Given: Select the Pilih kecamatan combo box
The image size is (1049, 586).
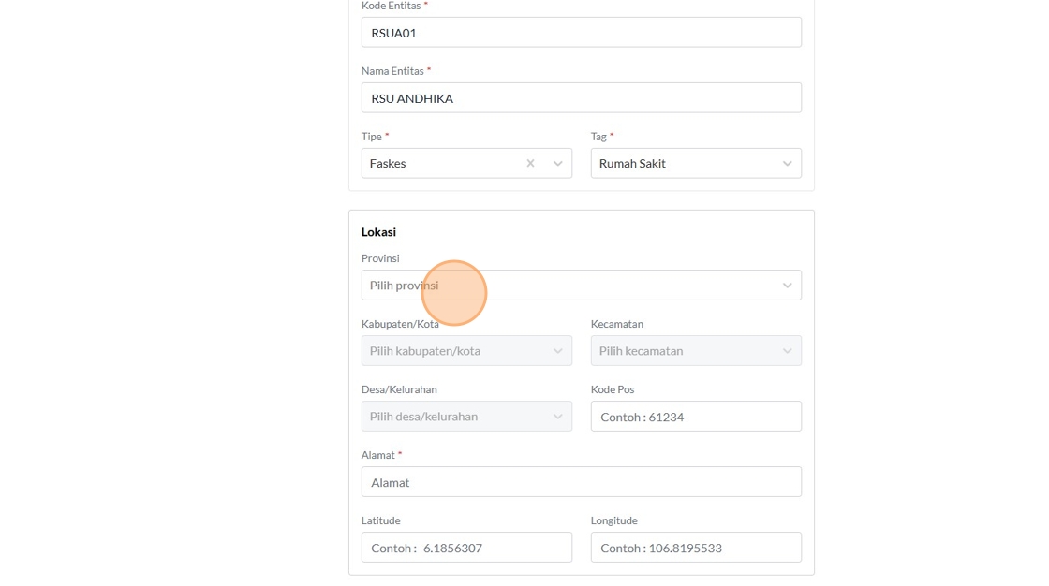Looking at the screenshot, I should pyautogui.click(x=684, y=351).
